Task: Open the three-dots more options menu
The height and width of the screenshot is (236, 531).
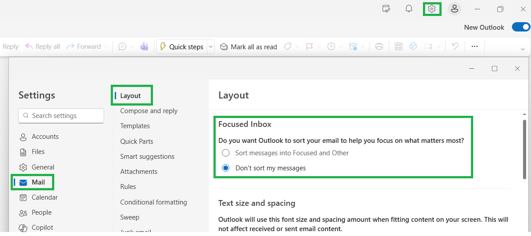Action: tap(475, 47)
